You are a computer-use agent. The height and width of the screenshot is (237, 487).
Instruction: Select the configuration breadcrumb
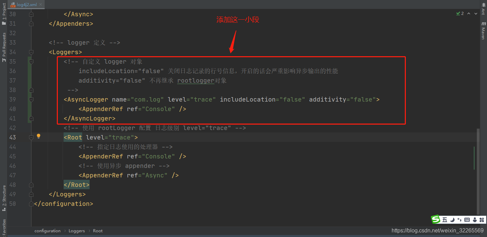pyautogui.click(x=47, y=231)
